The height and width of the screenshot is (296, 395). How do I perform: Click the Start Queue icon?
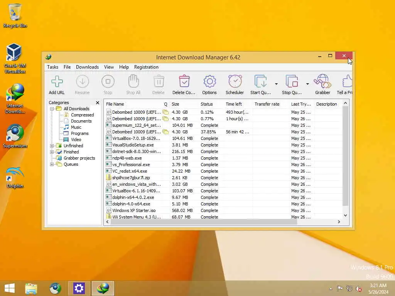coord(260,82)
